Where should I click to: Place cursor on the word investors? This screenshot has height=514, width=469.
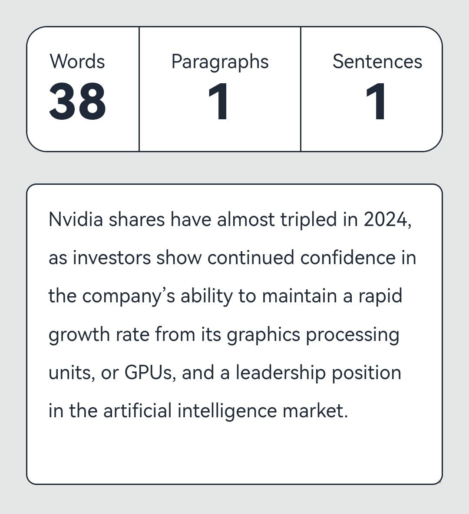pyautogui.click(x=112, y=258)
